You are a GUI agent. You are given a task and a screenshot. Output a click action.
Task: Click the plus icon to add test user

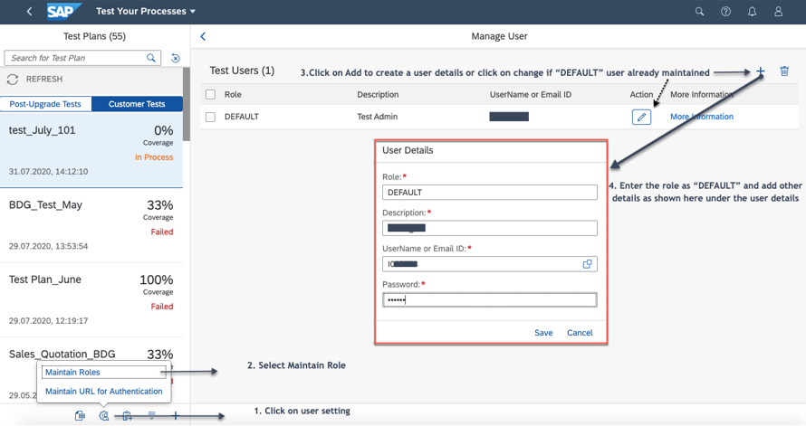[760, 71]
